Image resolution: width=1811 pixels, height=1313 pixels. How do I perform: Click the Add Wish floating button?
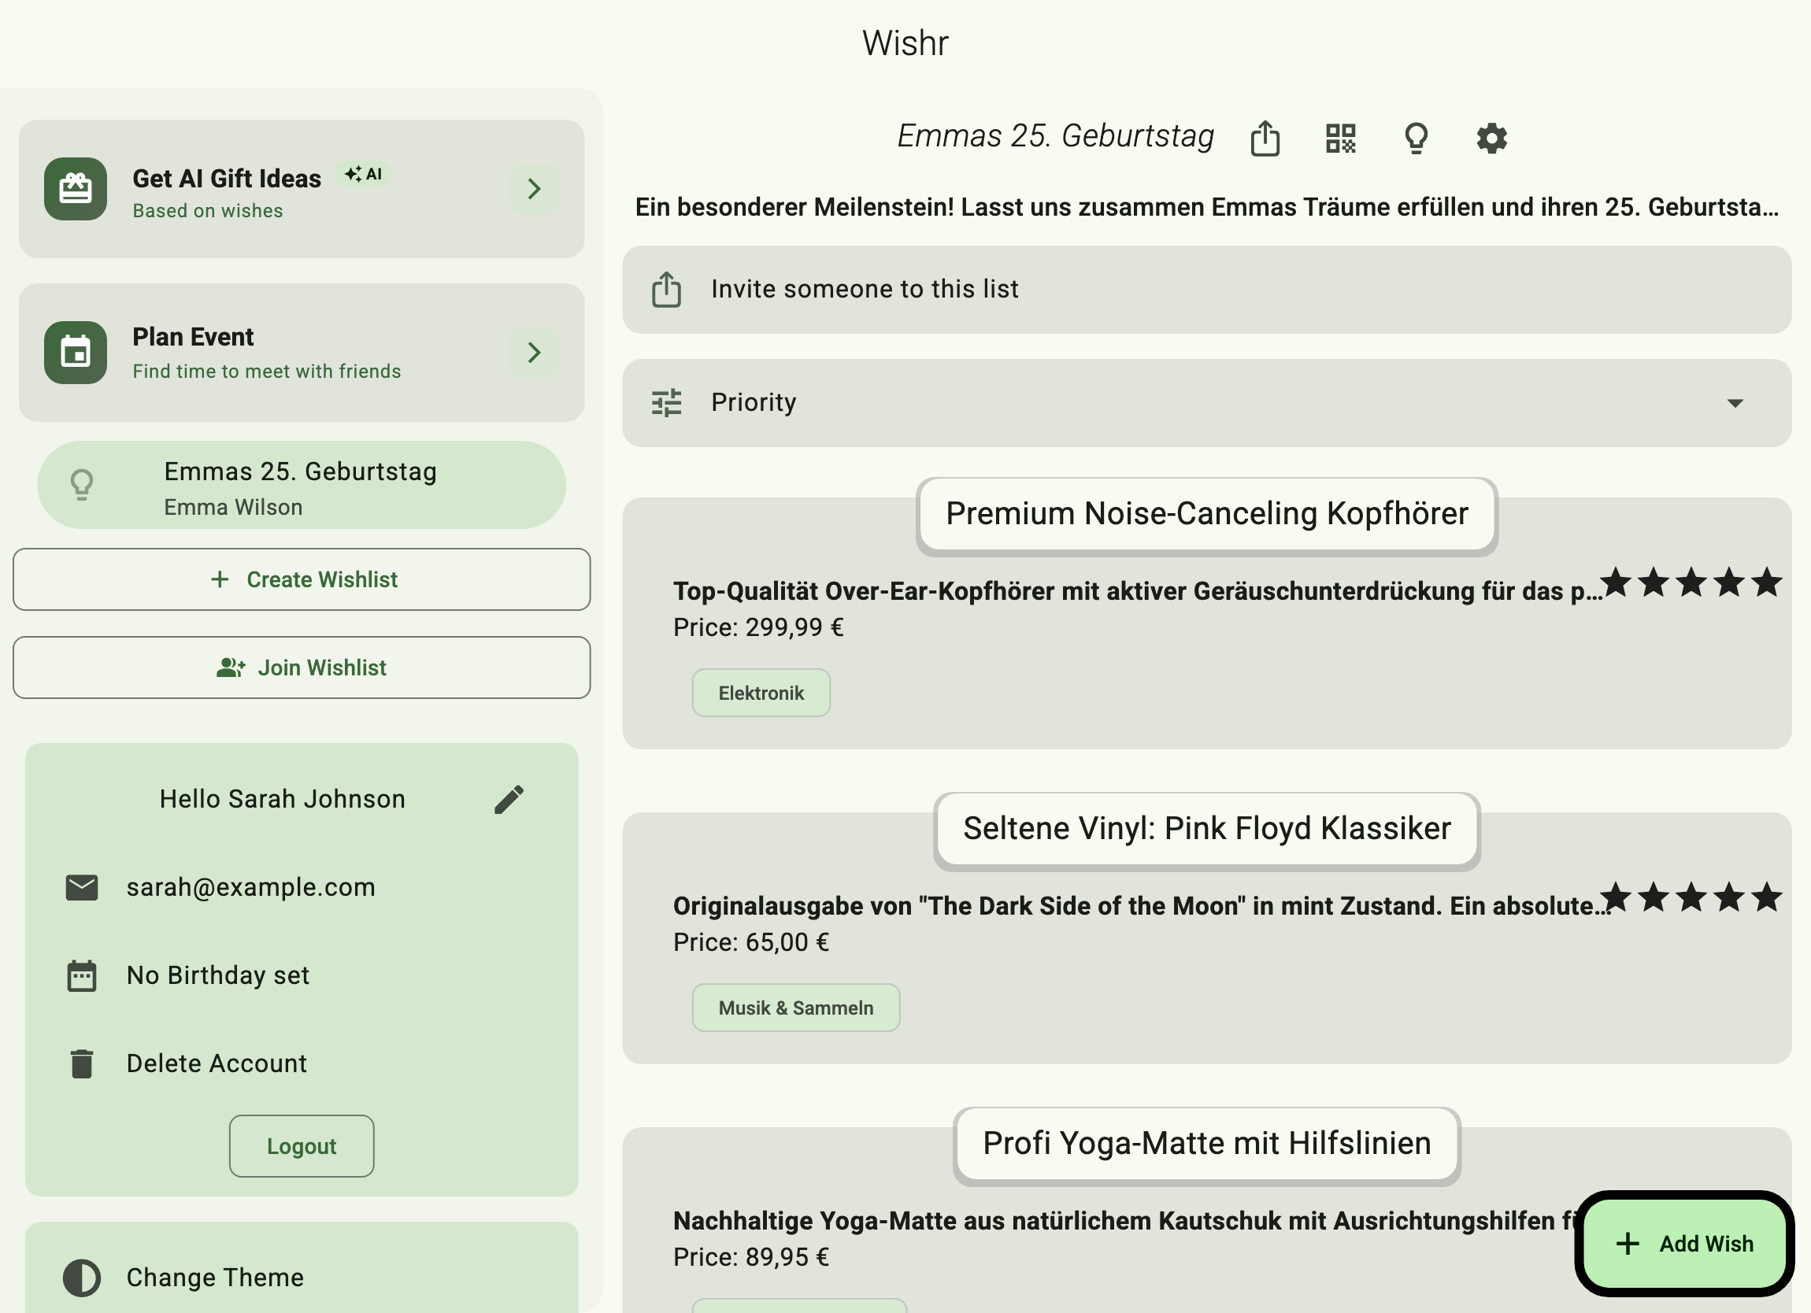coord(1685,1243)
